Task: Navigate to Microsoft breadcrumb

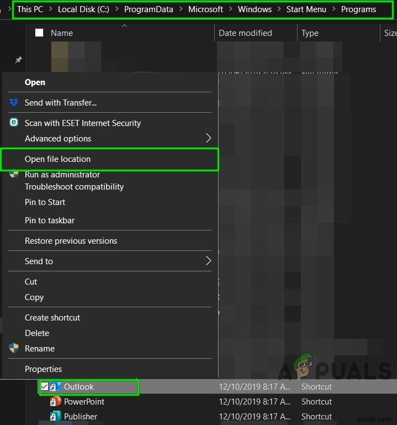Action: pos(205,9)
